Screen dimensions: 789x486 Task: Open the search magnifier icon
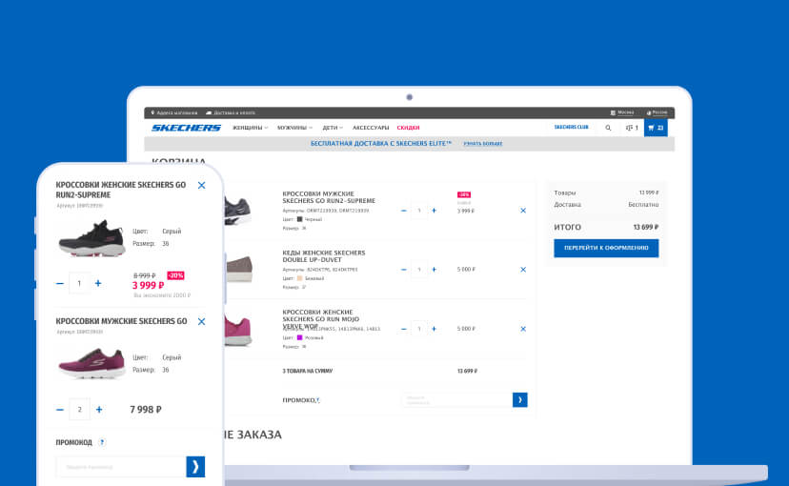(x=608, y=128)
